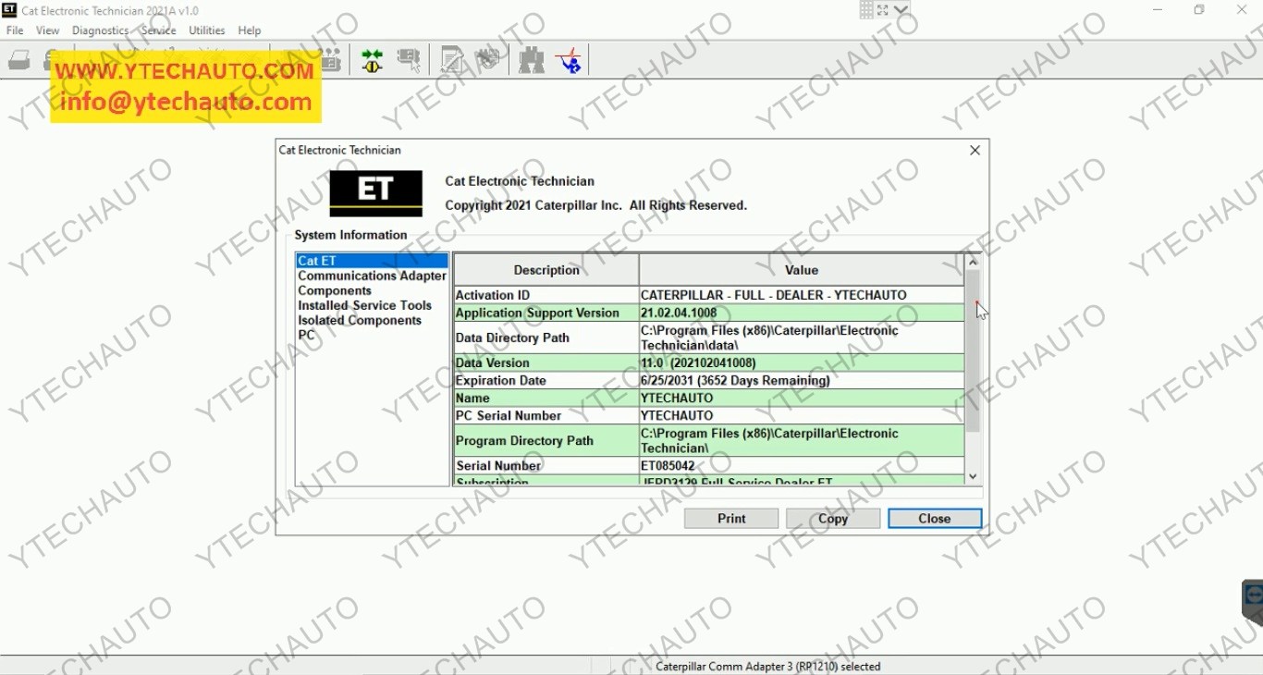
Task: Click the Data Version row label
Action: (493, 362)
